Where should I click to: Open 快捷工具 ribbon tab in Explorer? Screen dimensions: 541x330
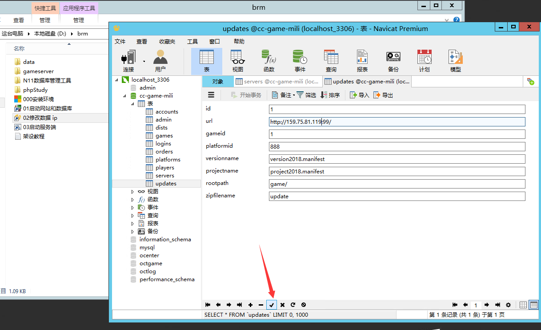(45, 8)
